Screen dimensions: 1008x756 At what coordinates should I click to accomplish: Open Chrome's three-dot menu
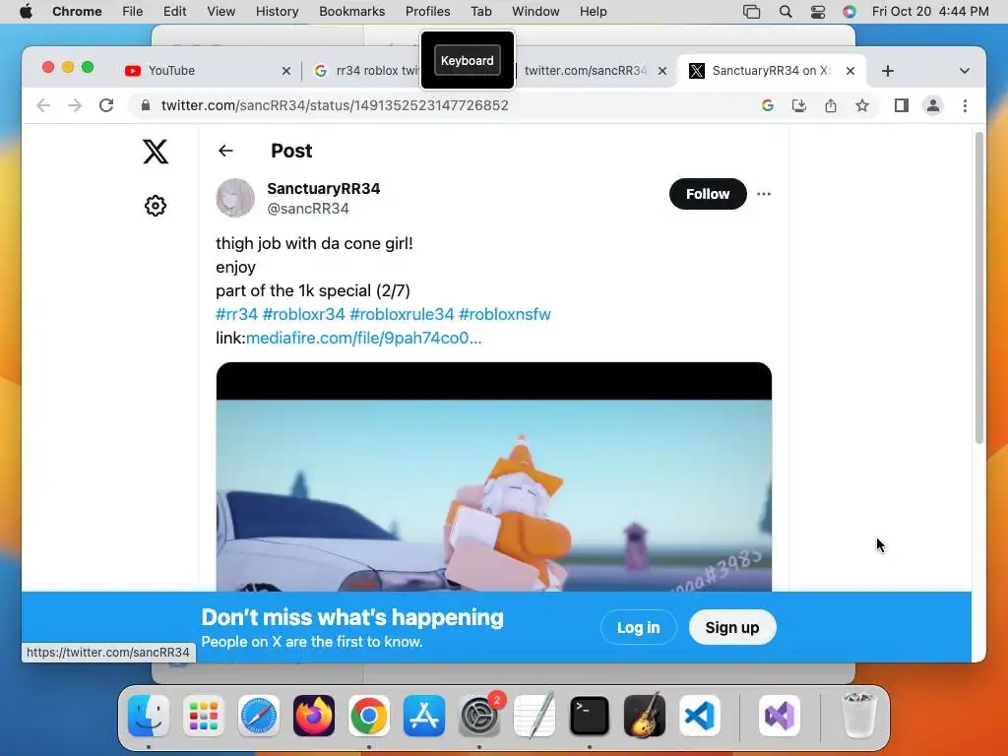click(965, 105)
